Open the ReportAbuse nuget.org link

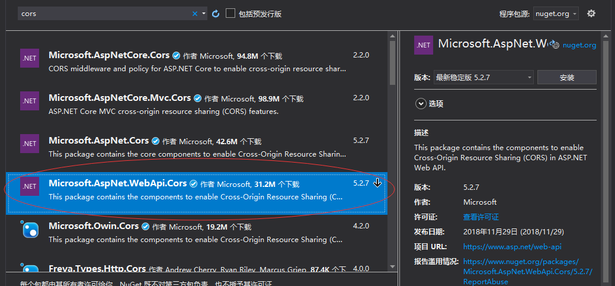click(527, 272)
